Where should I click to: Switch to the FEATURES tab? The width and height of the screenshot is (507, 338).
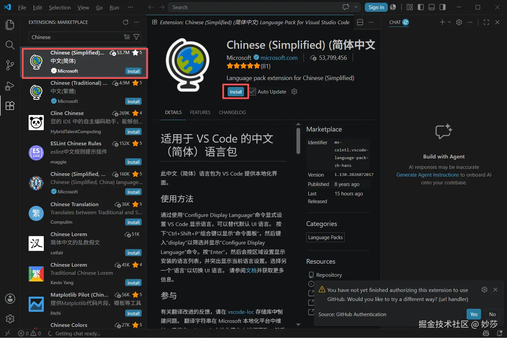(200, 112)
